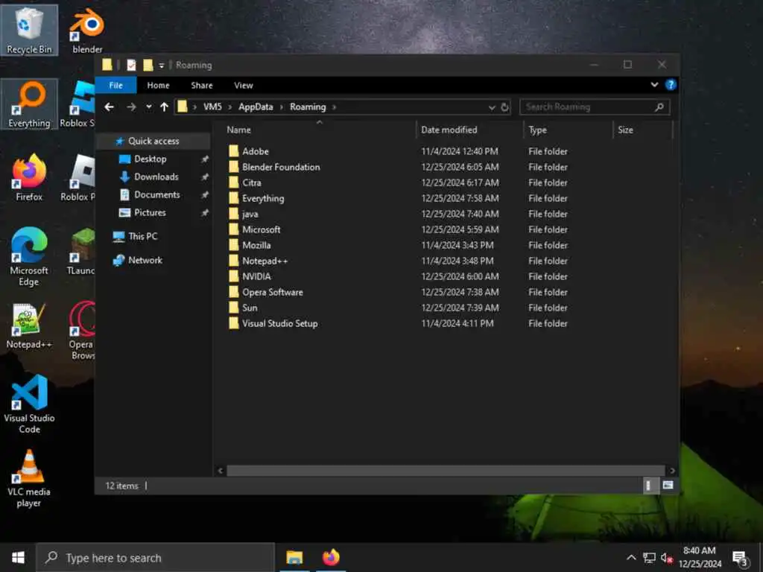Screen dimensions: 763x572
Task: Click the horizontal scrollbar in file list
Action: (446, 471)
